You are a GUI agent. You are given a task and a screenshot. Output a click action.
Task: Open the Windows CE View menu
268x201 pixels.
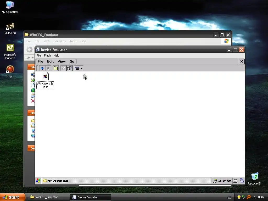tap(62, 62)
